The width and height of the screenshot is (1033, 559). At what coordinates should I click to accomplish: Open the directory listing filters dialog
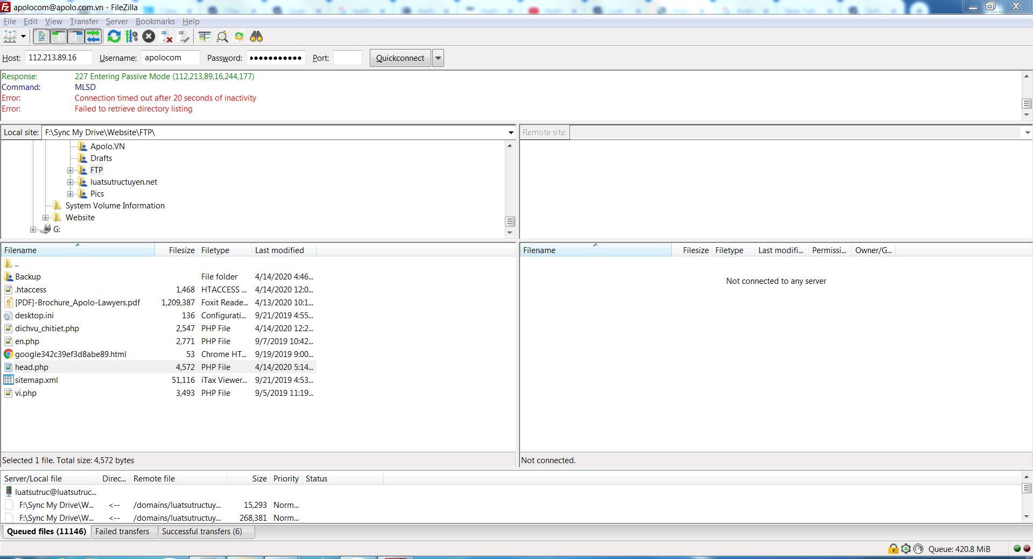click(x=204, y=37)
